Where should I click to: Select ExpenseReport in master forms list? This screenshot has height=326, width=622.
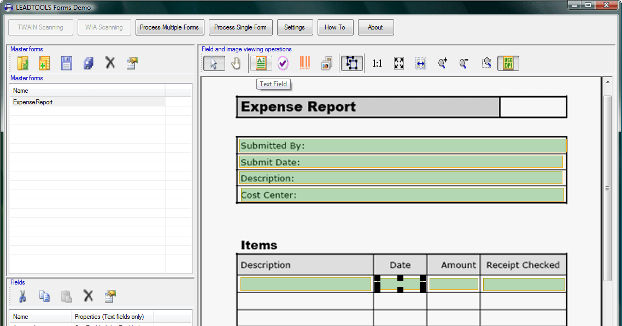(33, 102)
